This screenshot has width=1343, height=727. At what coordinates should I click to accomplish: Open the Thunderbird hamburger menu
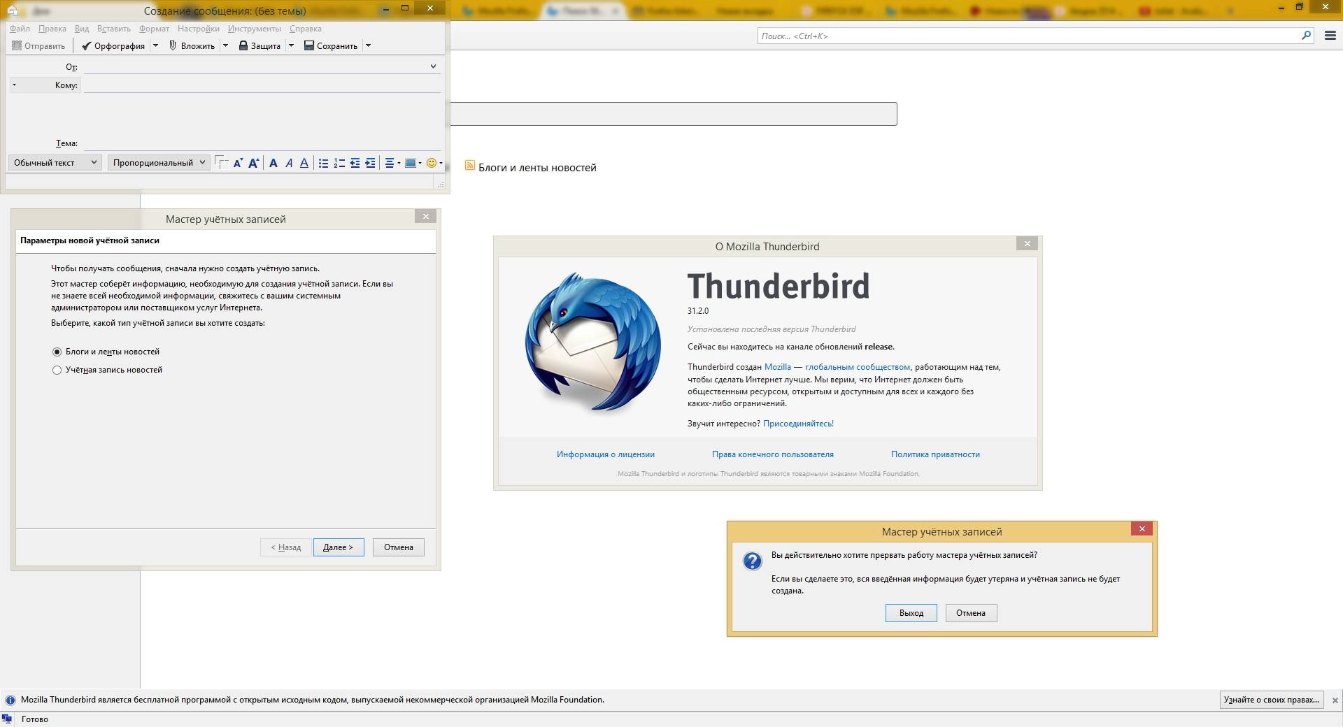1330,36
